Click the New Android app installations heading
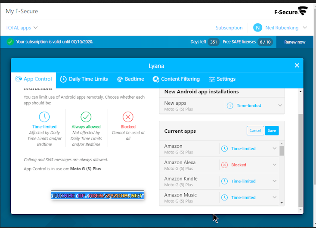This screenshot has height=228, width=316. click(201, 92)
